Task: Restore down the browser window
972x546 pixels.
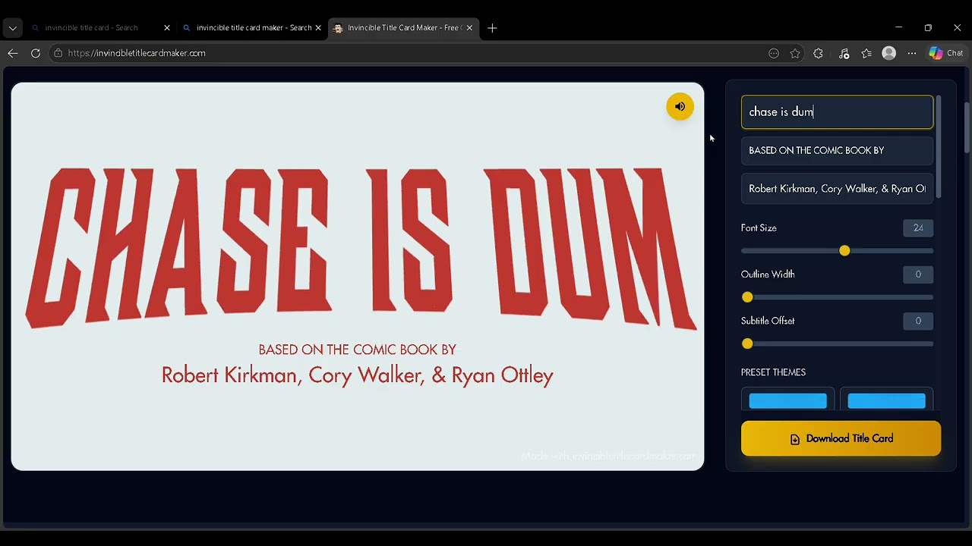Action: tap(928, 28)
